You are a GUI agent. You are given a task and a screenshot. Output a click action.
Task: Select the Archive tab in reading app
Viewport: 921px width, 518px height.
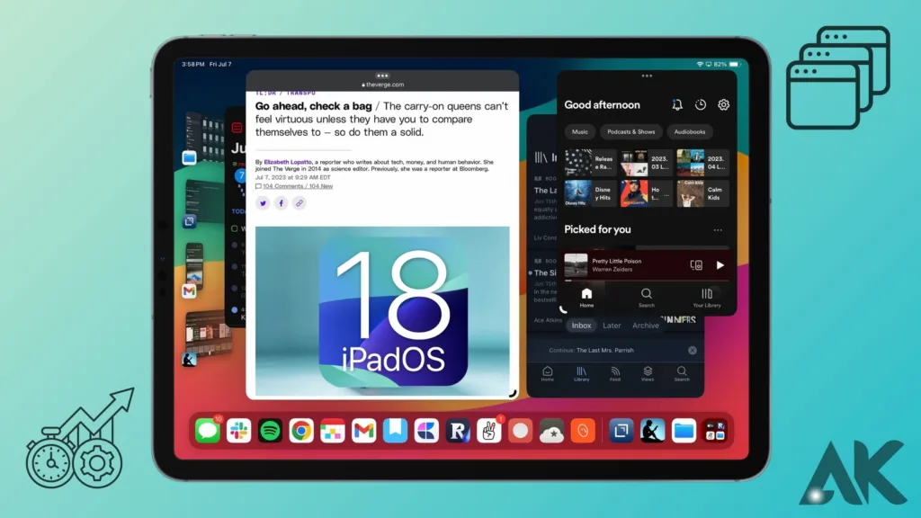pos(646,326)
